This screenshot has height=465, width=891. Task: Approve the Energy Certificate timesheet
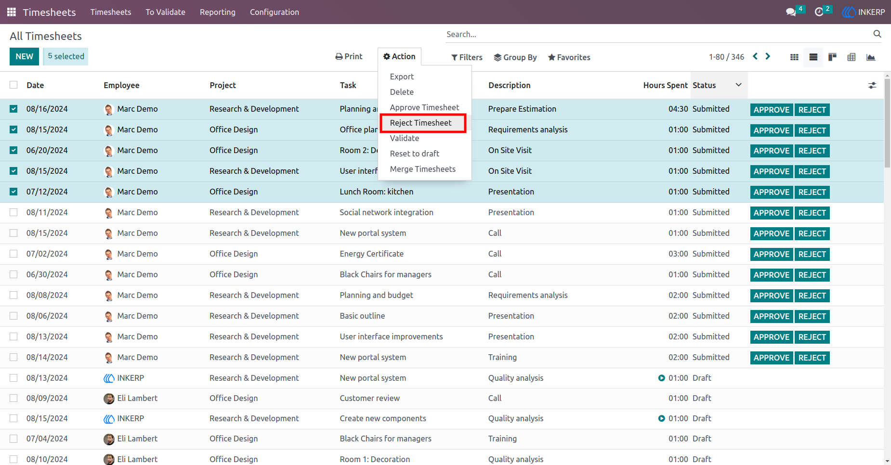coord(772,254)
